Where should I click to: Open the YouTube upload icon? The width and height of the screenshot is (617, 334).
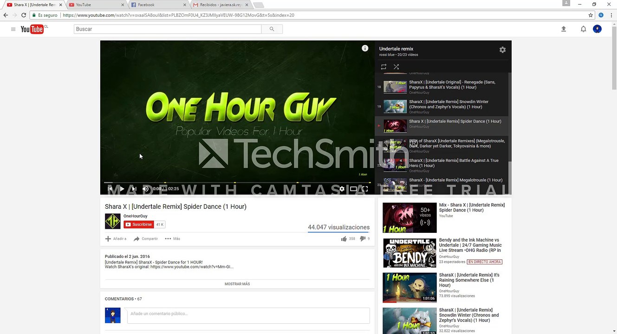[564, 29]
